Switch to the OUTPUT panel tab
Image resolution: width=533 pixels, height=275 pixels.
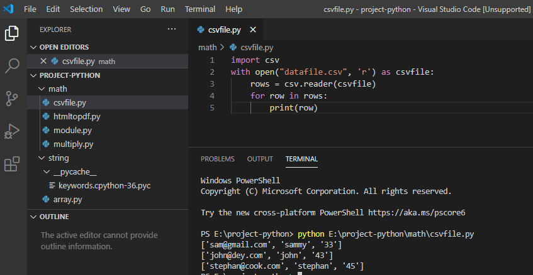click(x=260, y=159)
